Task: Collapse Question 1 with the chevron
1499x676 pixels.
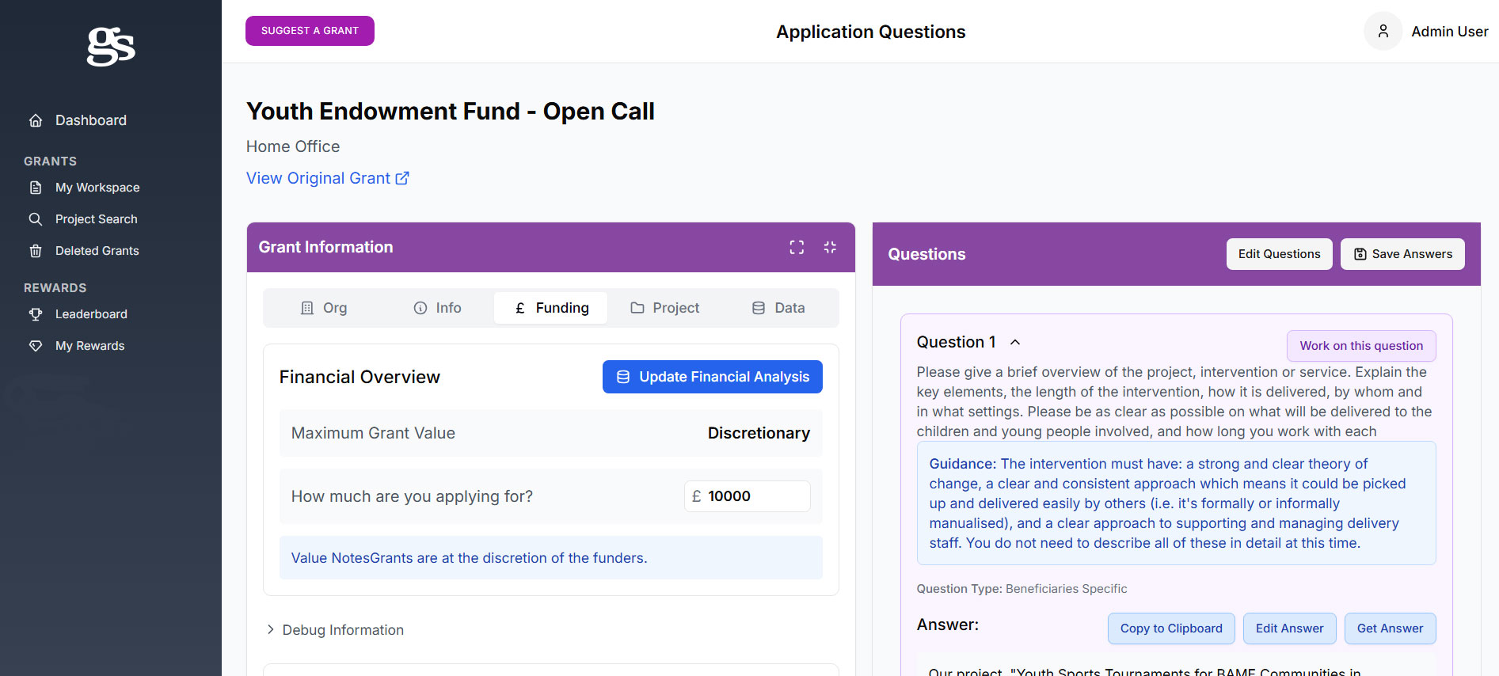Action: coord(1015,342)
